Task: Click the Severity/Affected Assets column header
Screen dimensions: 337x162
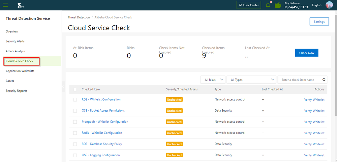Action: pyautogui.click(x=182, y=90)
